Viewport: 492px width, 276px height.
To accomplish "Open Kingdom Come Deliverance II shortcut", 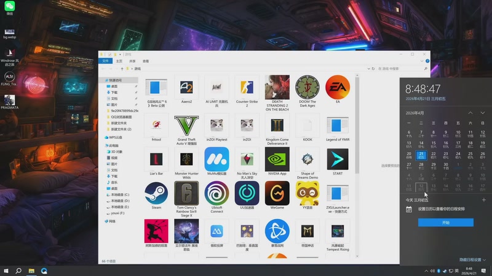I will [x=277, y=129].
